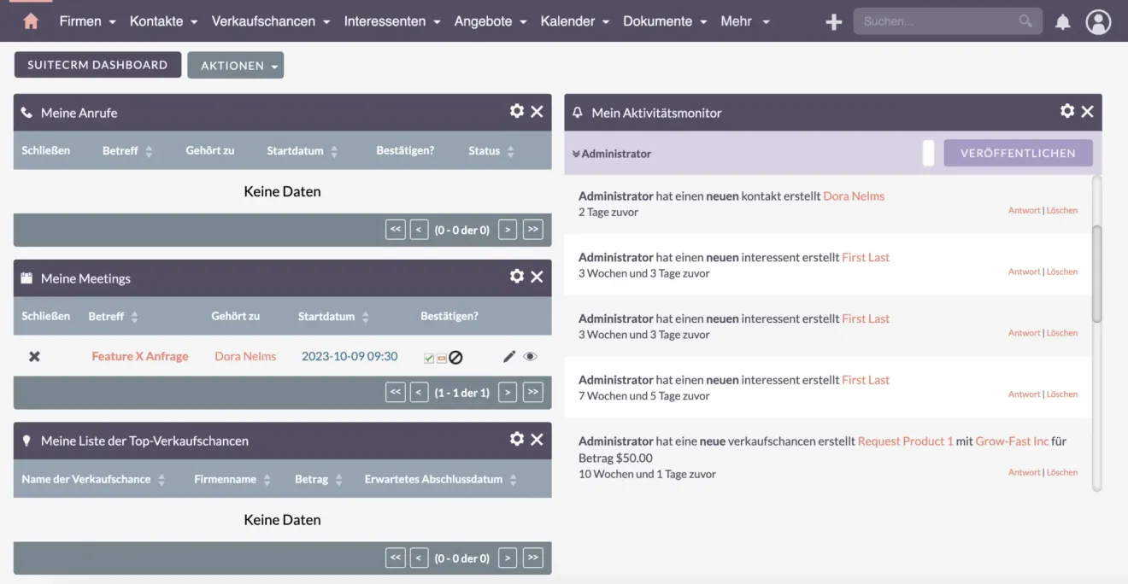
Task: Edit the Feature X Anfrage meeting with pencil icon
Action: 508,356
